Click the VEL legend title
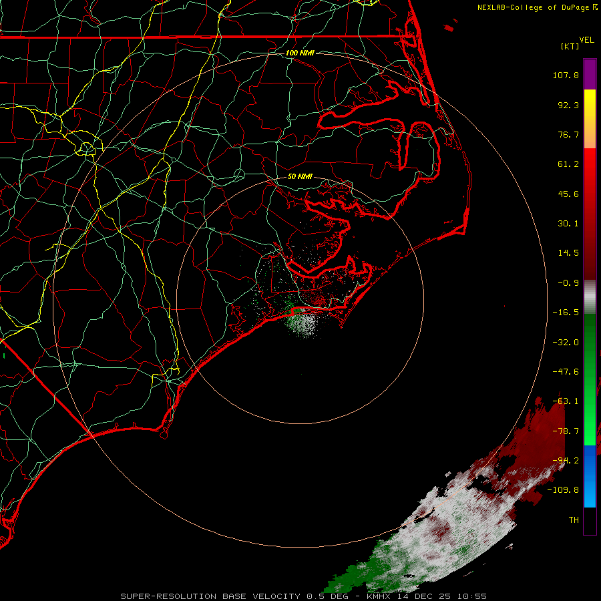Screen dimensions: 601x601 586,40
